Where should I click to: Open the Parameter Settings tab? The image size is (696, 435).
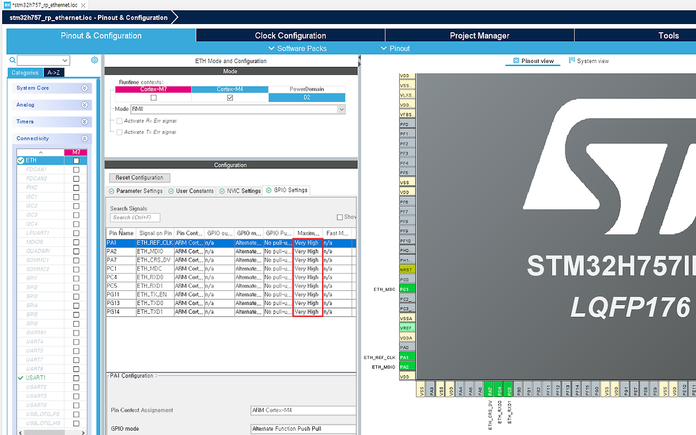pos(135,191)
